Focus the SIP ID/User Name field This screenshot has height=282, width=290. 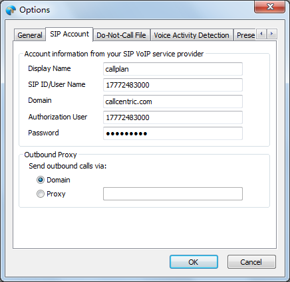pos(173,85)
